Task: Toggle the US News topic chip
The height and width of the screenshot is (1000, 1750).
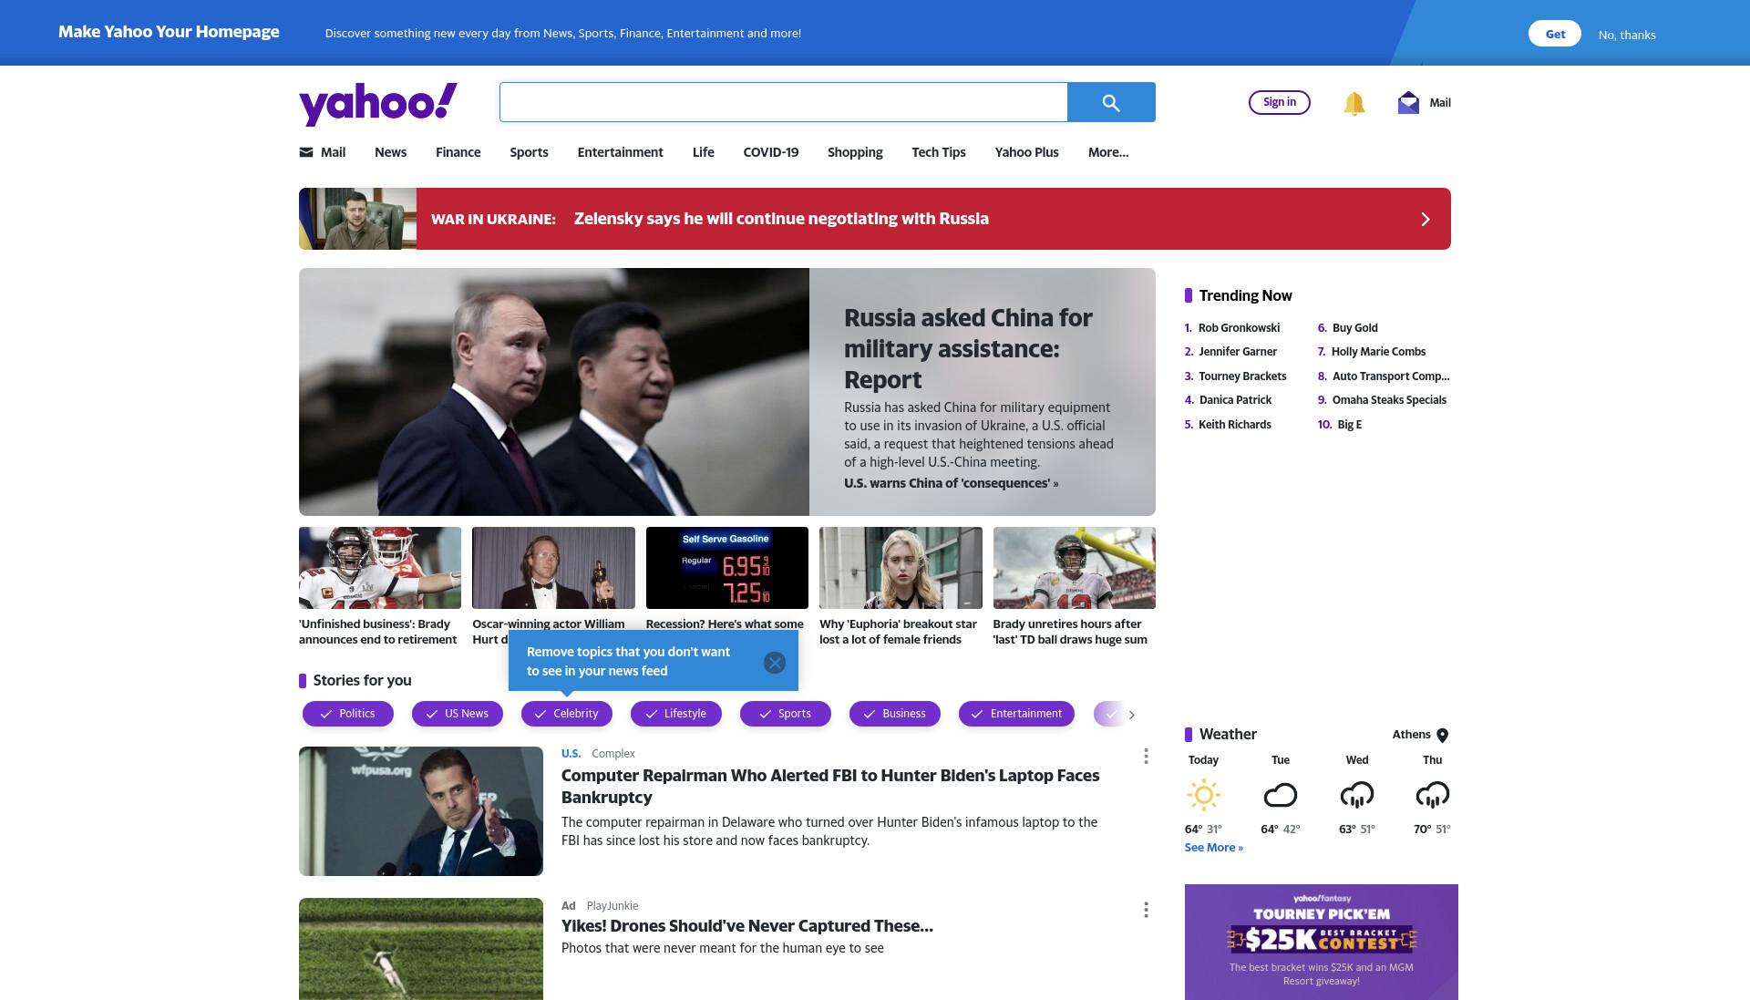Action: (x=458, y=714)
